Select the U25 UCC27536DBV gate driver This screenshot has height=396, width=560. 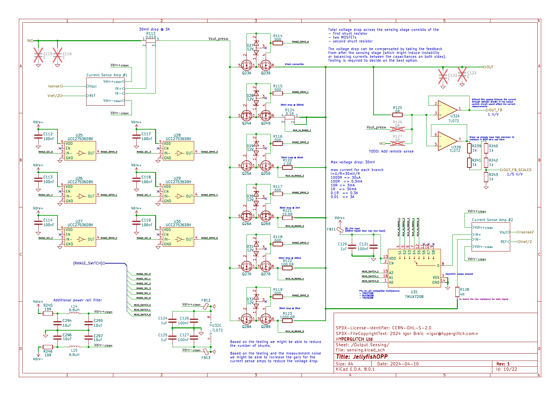(x=80, y=151)
